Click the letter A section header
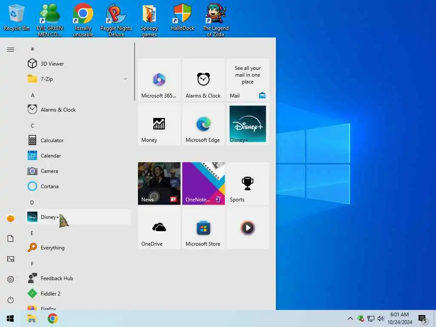The width and height of the screenshot is (436, 327). point(32,95)
